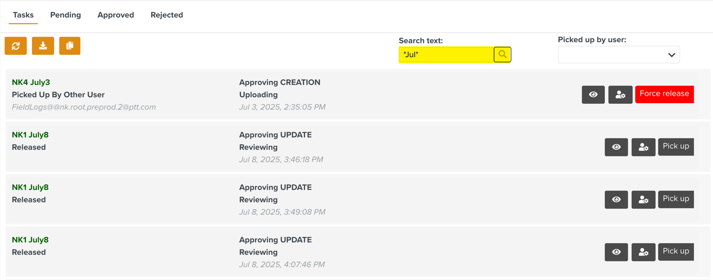Focus the Search text input field
Screen dimensions: 713x280
pyautogui.click(x=446, y=54)
